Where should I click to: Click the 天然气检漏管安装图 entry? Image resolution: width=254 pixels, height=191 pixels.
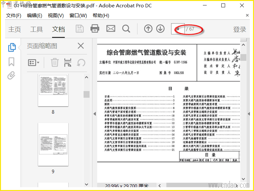[x=211, y=138]
